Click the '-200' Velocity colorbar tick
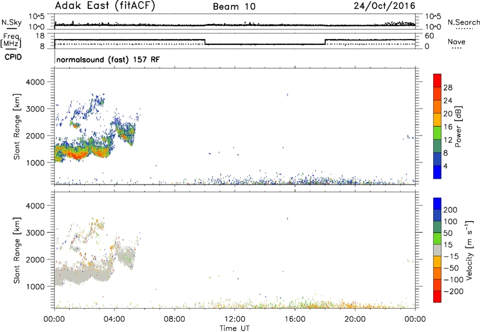Viewport: 480px width, 332px height. [453, 291]
